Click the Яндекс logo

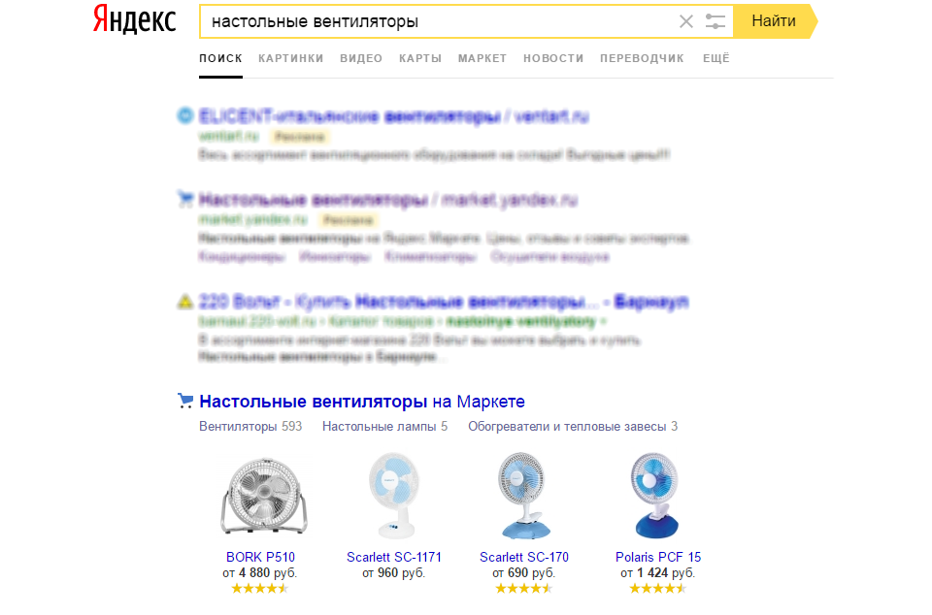[x=134, y=19]
